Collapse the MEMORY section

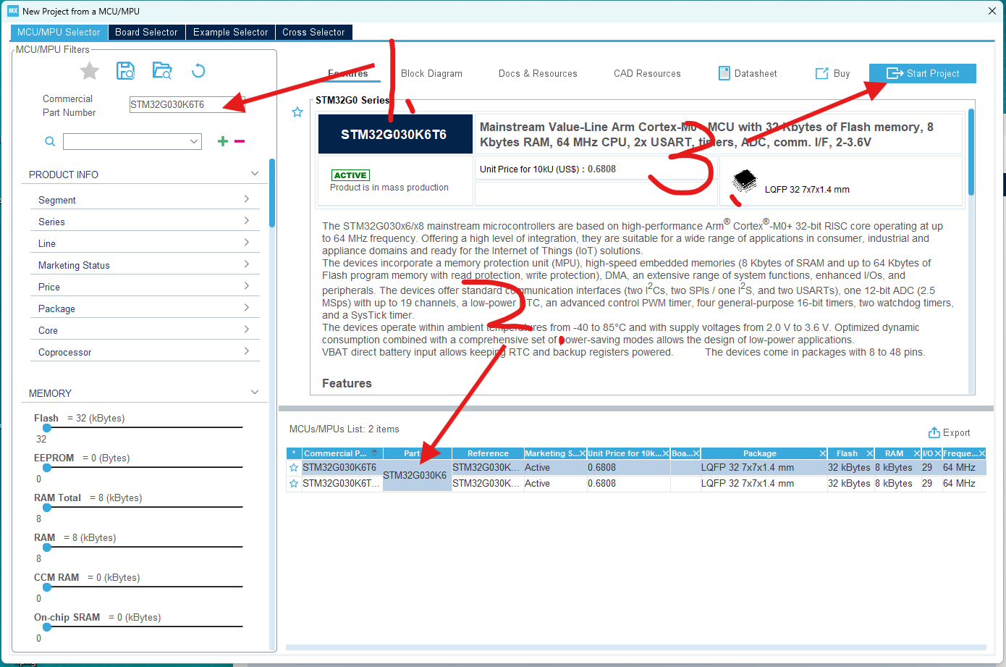(x=255, y=393)
